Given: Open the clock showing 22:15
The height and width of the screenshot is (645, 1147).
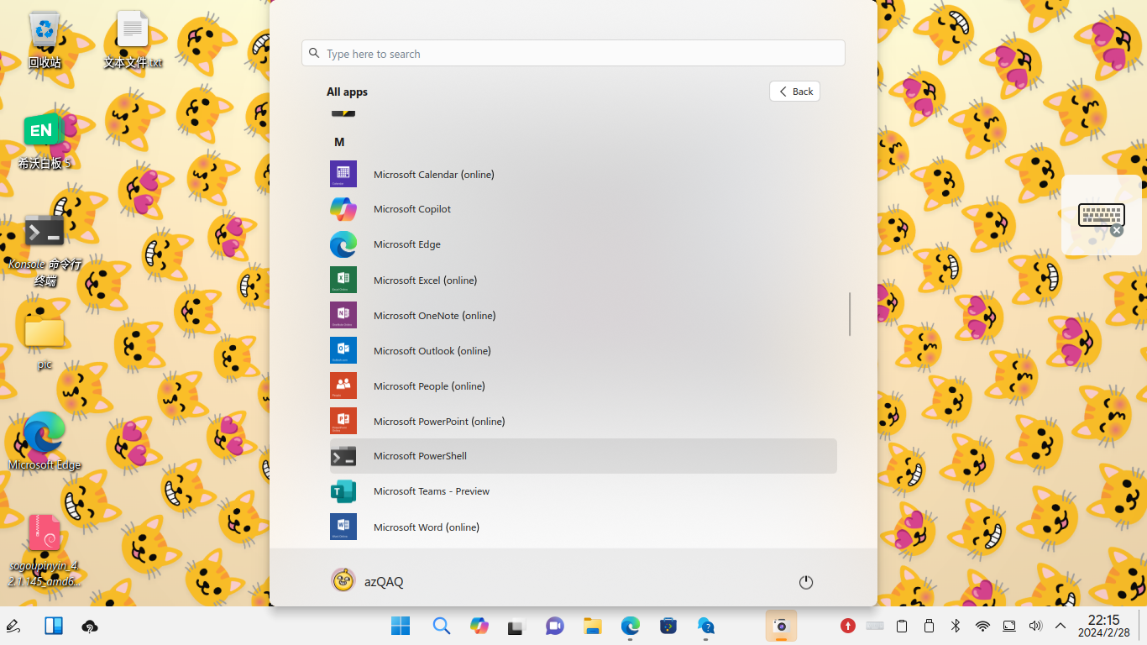Looking at the screenshot, I should pyautogui.click(x=1104, y=626).
